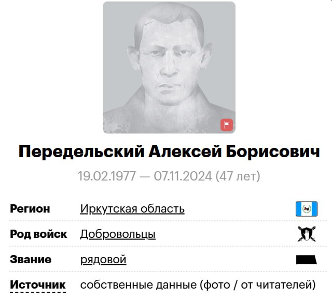Click the patronymic Борисович in the heading
The height and width of the screenshot is (301, 332).
pyautogui.click(x=273, y=152)
